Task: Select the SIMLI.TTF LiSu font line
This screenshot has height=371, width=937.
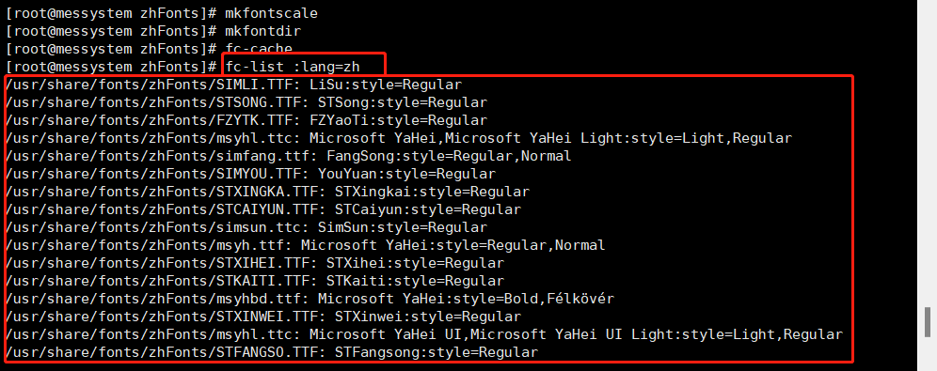Action: click(233, 85)
